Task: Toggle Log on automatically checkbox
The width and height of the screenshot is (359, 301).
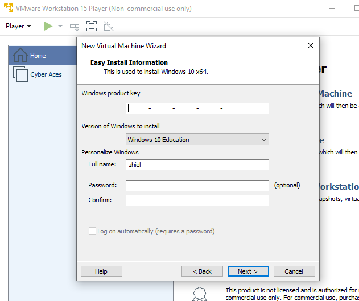Action: pos(93,231)
